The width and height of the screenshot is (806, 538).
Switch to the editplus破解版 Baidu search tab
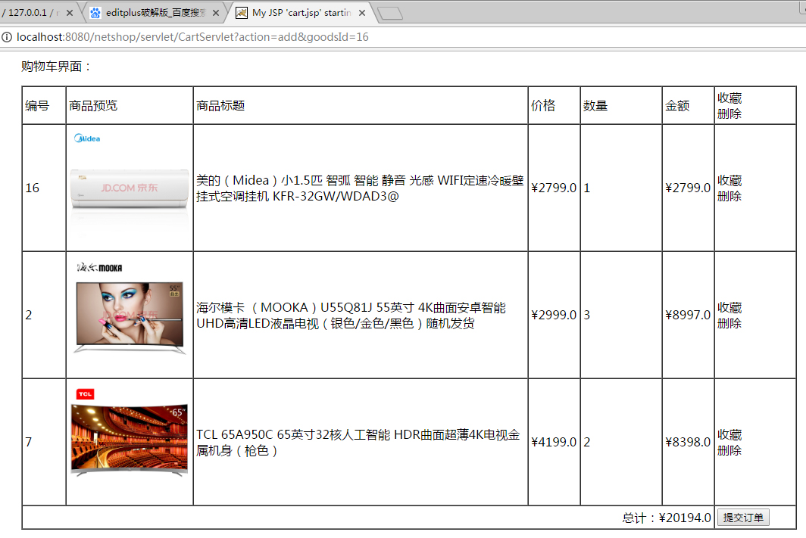[155, 13]
